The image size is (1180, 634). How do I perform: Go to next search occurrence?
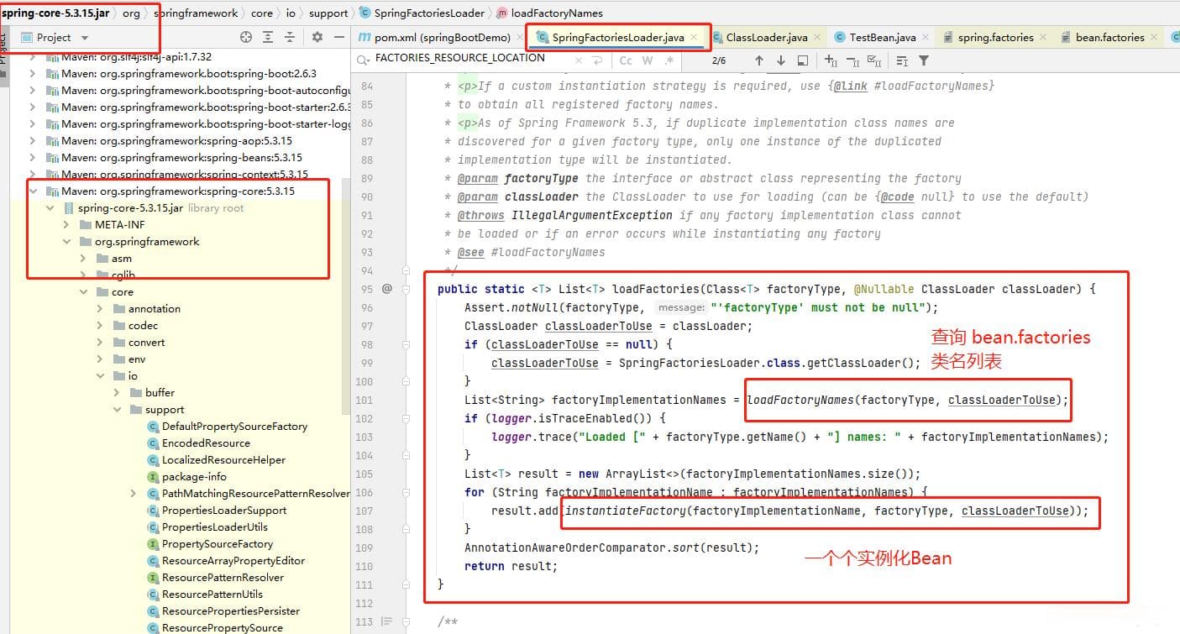click(781, 60)
